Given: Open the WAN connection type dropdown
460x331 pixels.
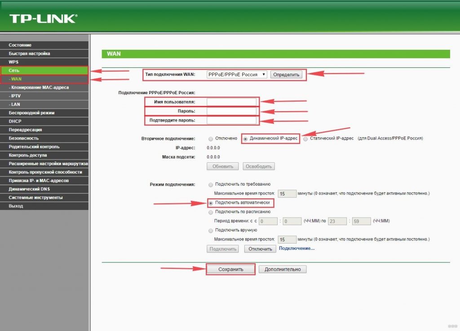Looking at the screenshot, I should point(237,74).
